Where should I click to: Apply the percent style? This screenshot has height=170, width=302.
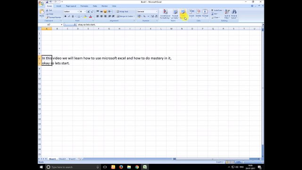point(144,17)
